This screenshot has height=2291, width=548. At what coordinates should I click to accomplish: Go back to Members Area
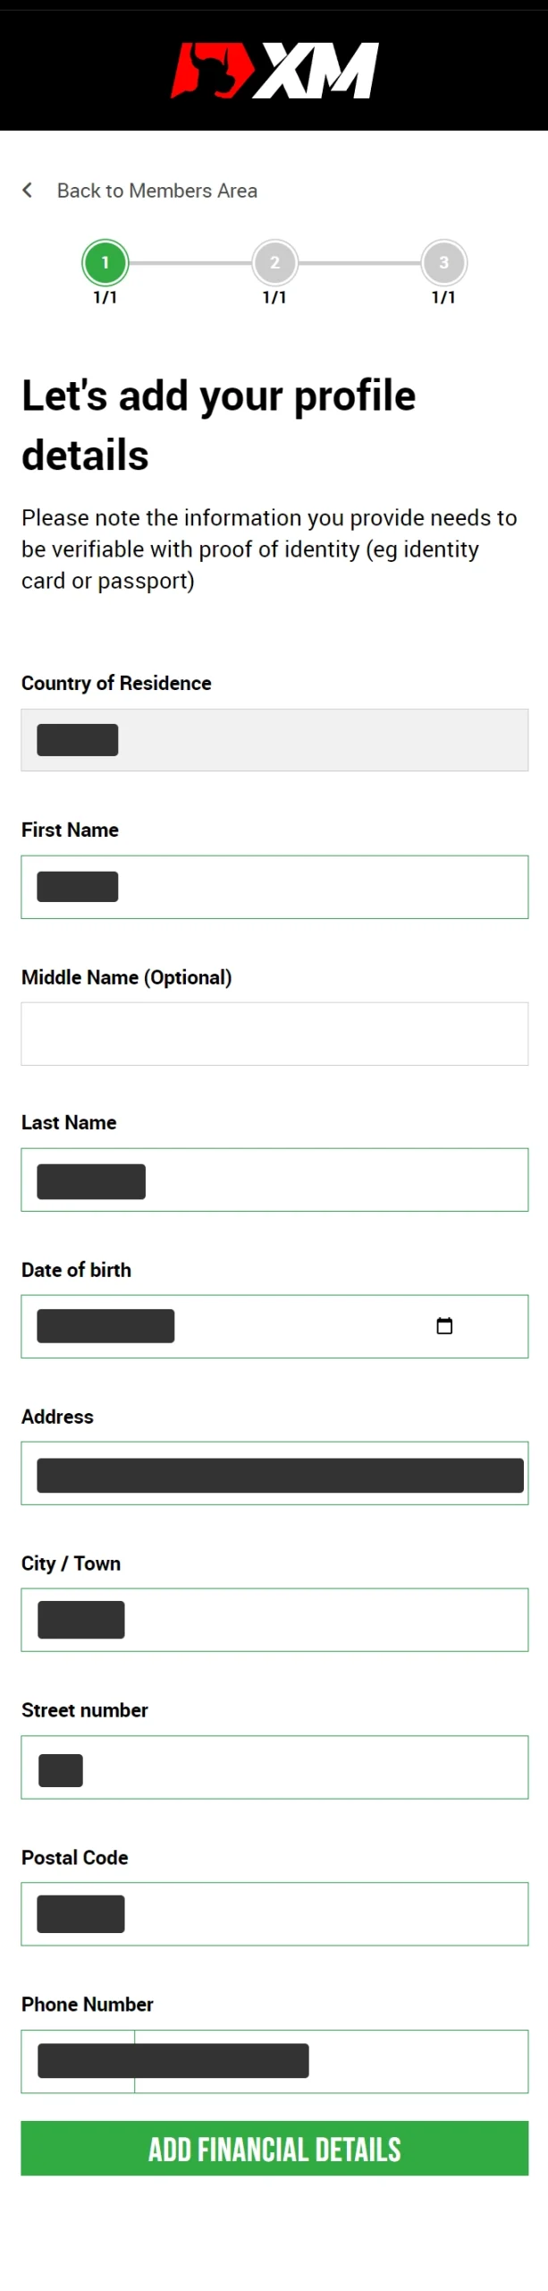[157, 191]
